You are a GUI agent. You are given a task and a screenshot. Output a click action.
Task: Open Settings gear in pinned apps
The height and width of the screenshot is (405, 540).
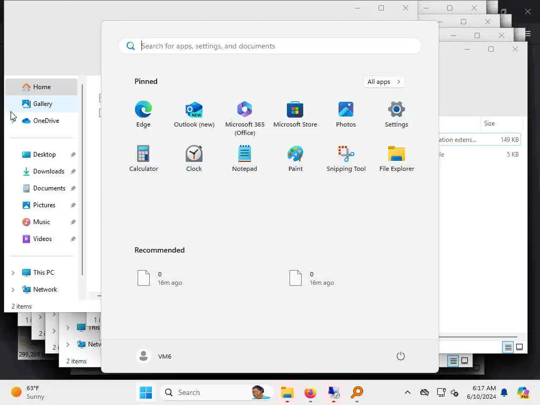(397, 114)
